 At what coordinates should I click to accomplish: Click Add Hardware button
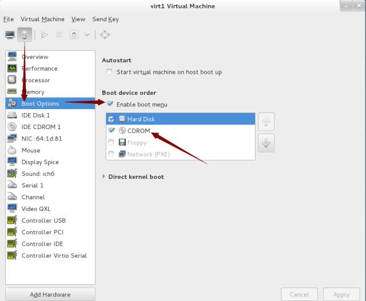[50, 295]
